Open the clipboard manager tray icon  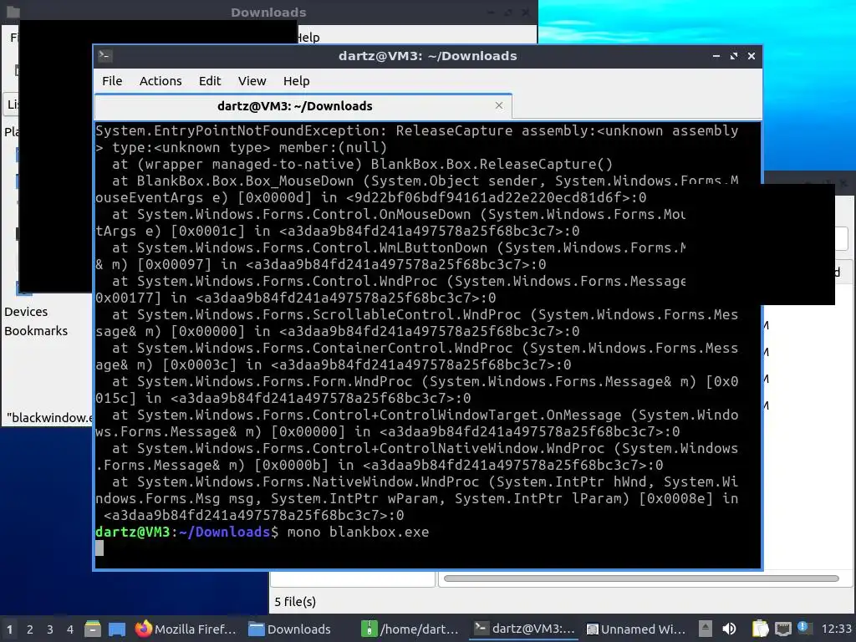(x=759, y=629)
